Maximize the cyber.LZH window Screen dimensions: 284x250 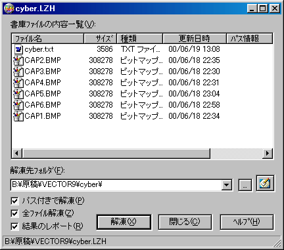262,9
